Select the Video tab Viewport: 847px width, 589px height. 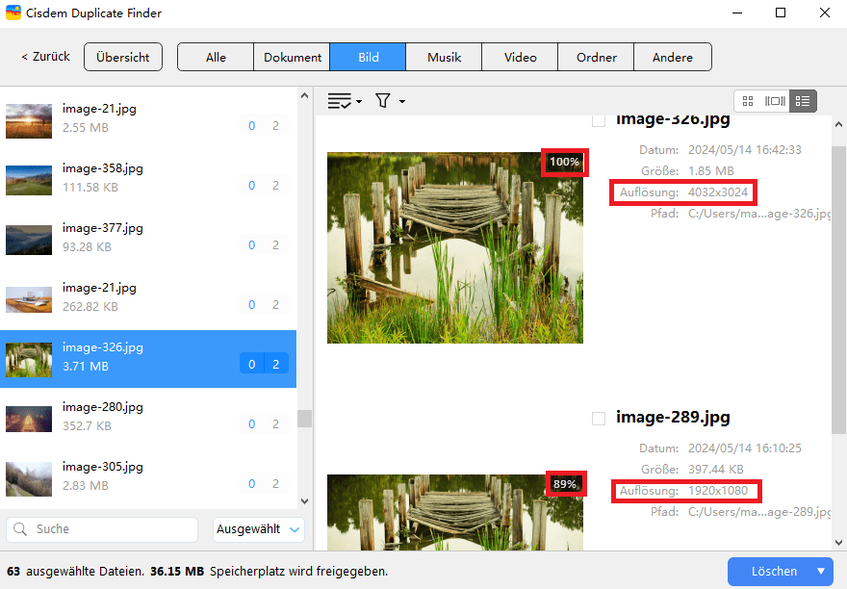pos(520,57)
